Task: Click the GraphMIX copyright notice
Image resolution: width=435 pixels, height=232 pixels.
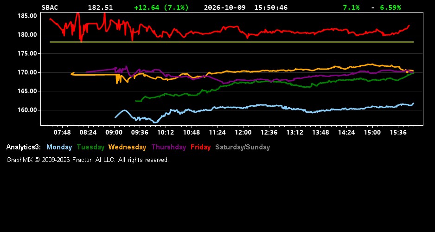Action: [88, 160]
